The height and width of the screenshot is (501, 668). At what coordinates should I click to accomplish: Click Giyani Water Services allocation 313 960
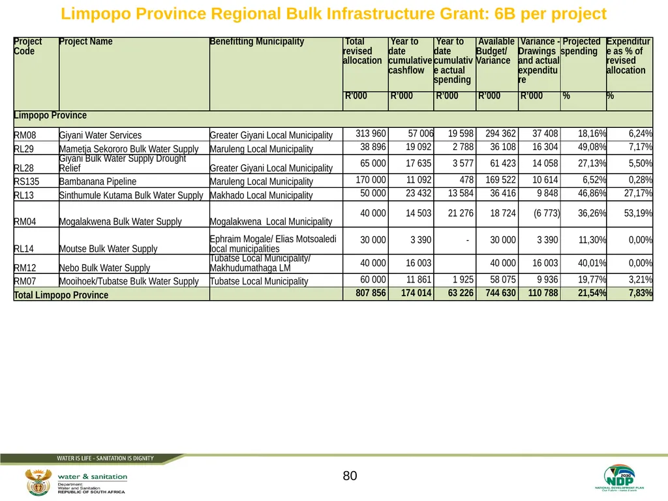[371, 133]
